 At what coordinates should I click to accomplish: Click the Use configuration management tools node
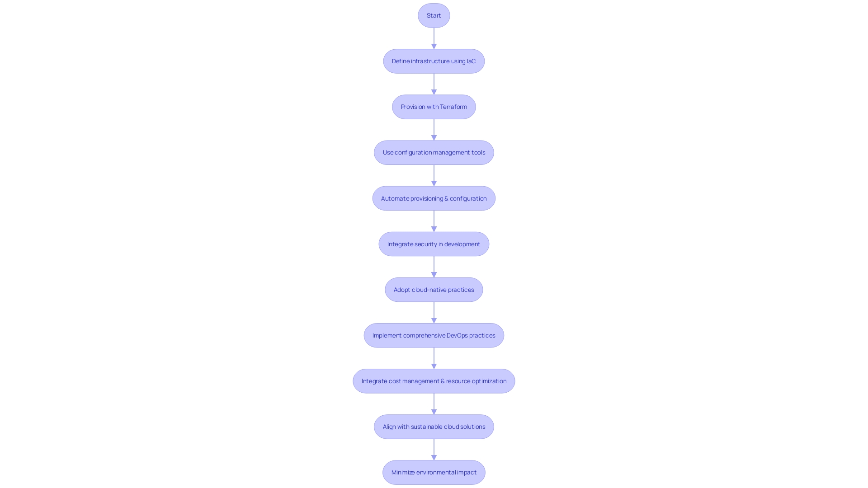[434, 152]
